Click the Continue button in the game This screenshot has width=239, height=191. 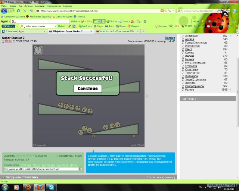pos(88,89)
